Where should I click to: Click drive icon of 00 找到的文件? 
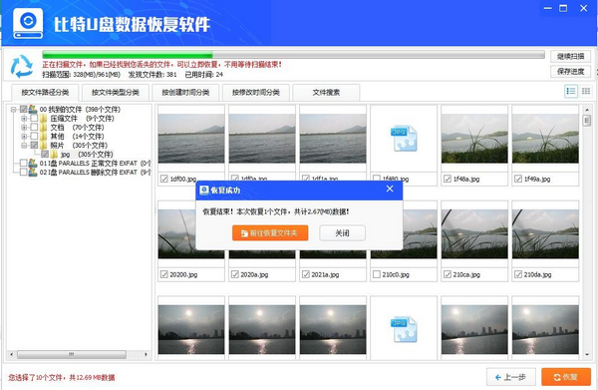(33, 109)
